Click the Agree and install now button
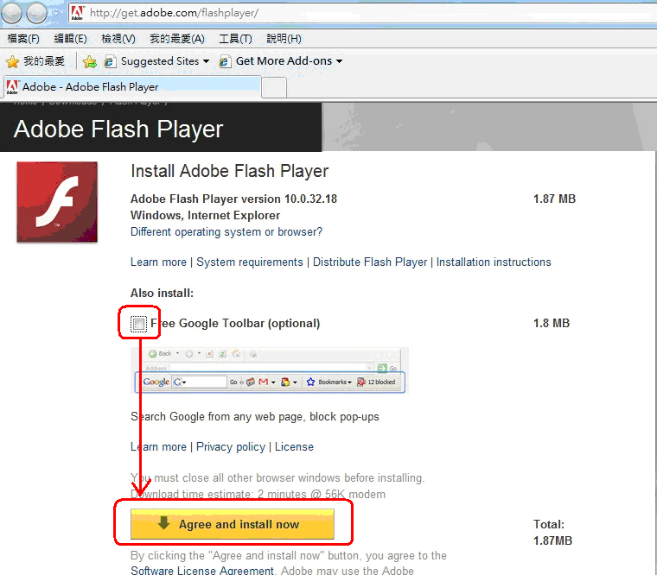Screen dimensions: 657x575 click(x=233, y=524)
